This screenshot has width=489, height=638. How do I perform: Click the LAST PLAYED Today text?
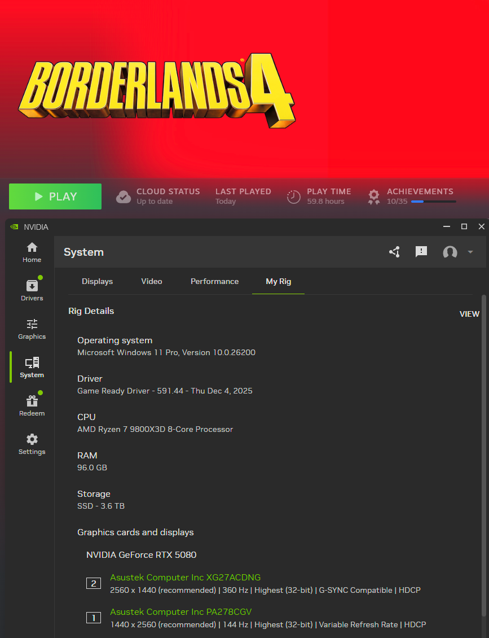(x=243, y=196)
